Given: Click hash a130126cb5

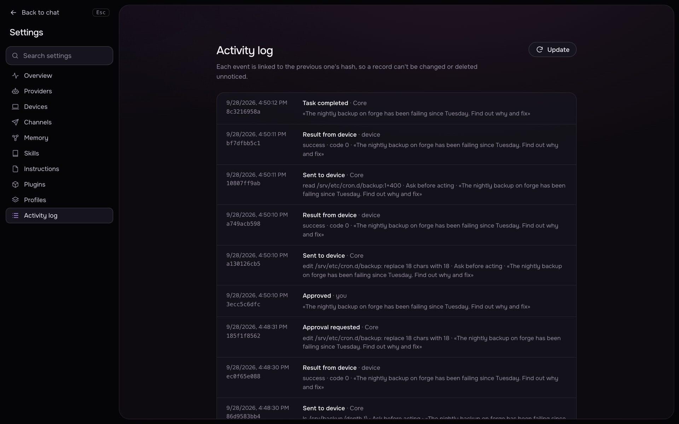Looking at the screenshot, I should [x=243, y=264].
